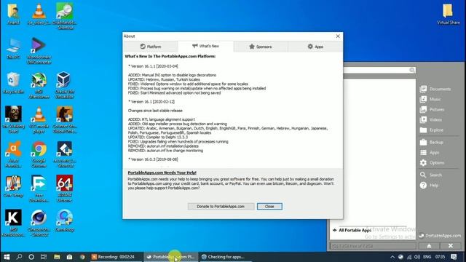Click Donate to PortableApps.com button
Image resolution: width=466 pixels, height=262 pixels.
221,207
